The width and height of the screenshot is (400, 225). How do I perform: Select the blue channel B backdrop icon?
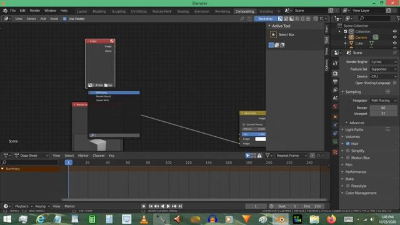(308, 19)
